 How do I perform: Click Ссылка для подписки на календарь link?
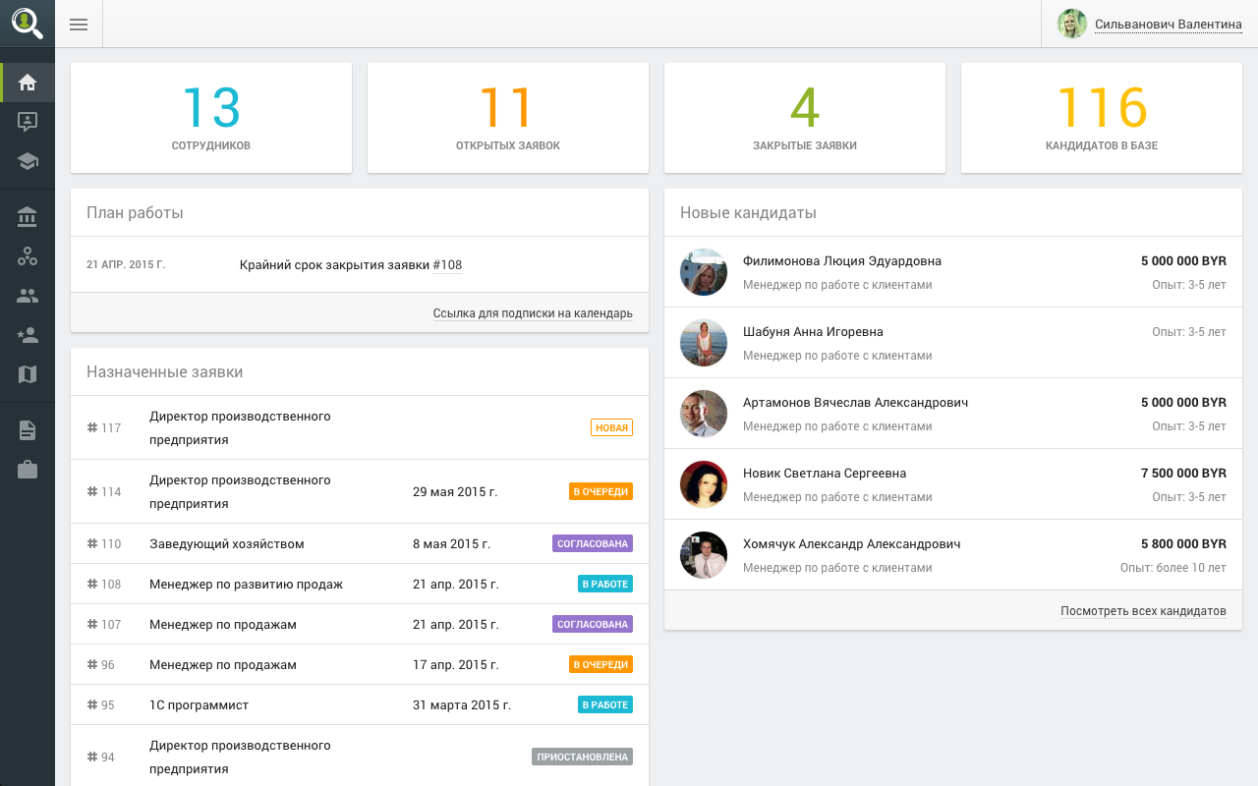[533, 313]
